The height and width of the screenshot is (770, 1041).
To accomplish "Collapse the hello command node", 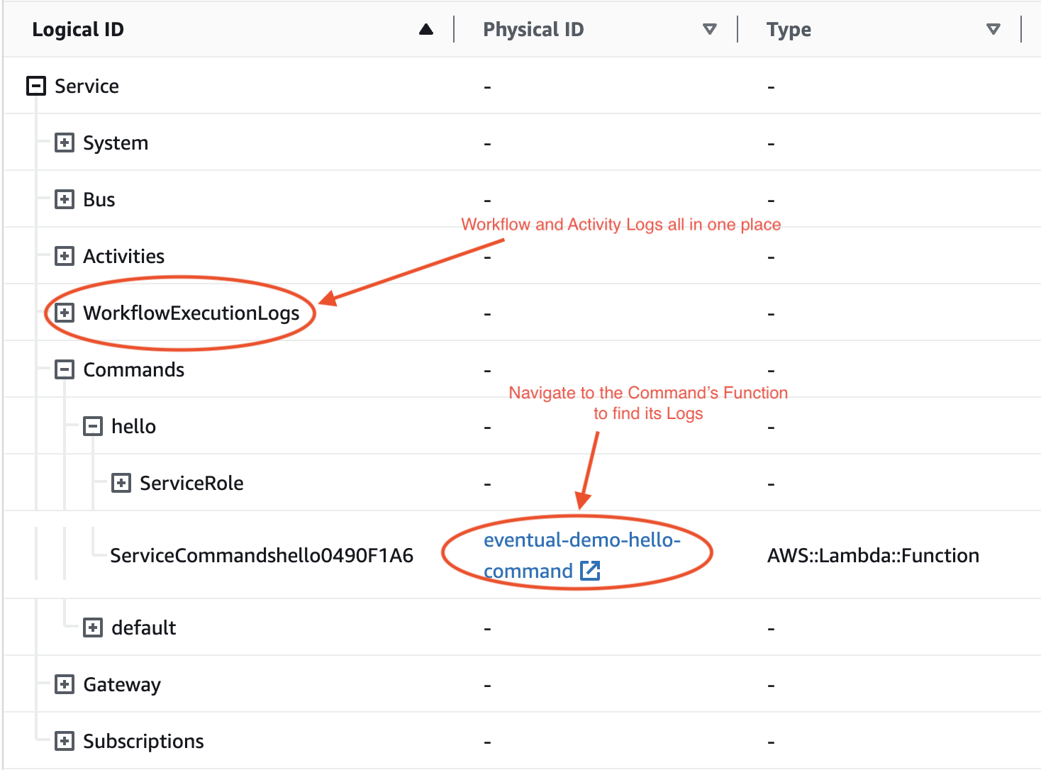I will (93, 426).
